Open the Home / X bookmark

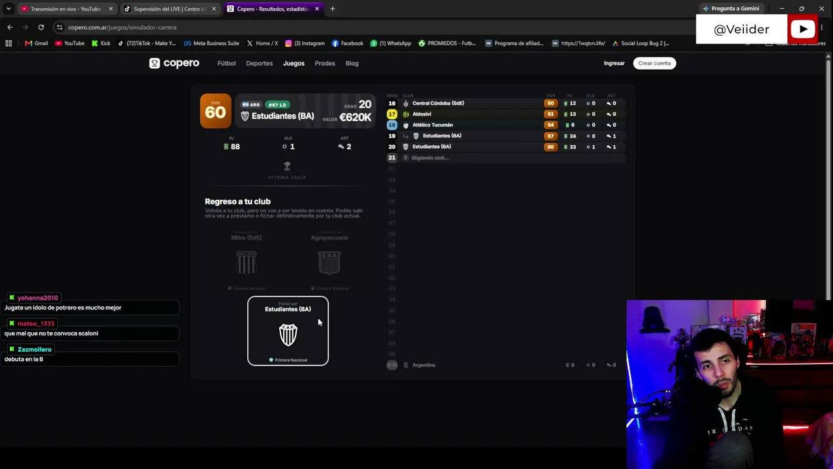(x=262, y=43)
